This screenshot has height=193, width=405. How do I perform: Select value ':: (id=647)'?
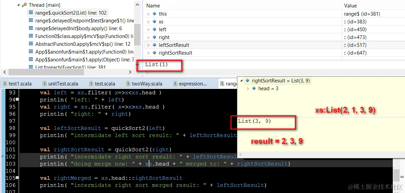pos(355,53)
